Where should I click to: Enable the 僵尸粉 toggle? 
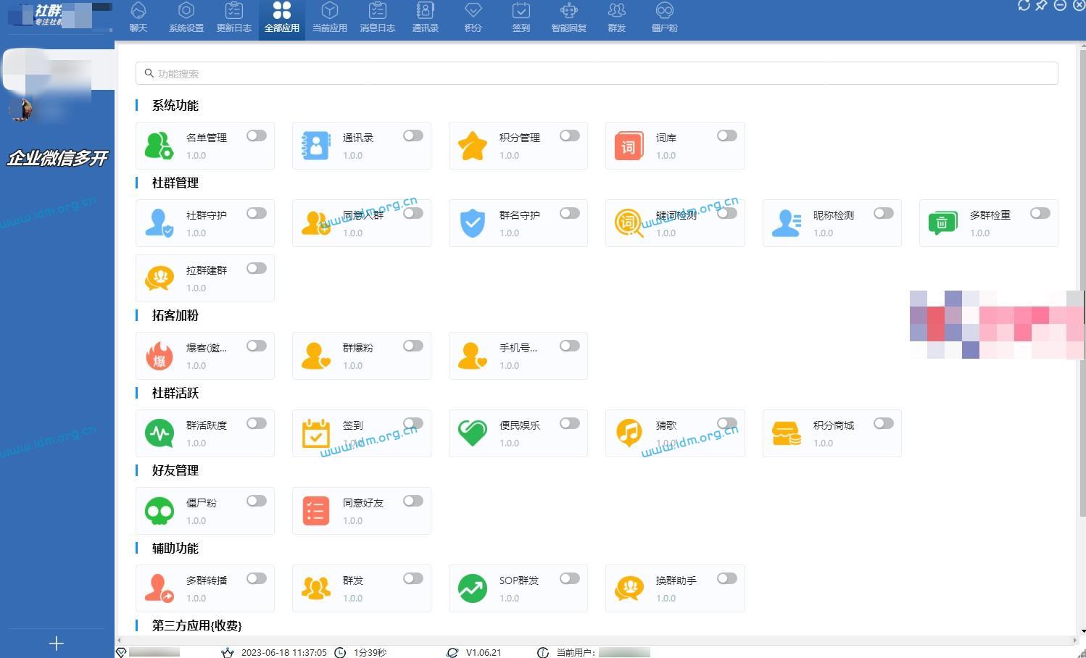[257, 501]
